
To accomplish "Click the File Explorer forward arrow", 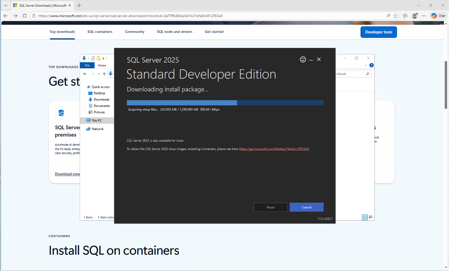I will [93, 74].
